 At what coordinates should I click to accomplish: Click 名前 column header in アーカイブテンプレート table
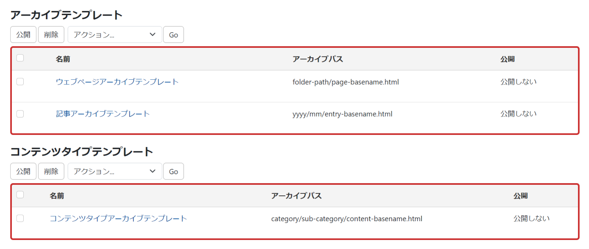[x=63, y=59]
